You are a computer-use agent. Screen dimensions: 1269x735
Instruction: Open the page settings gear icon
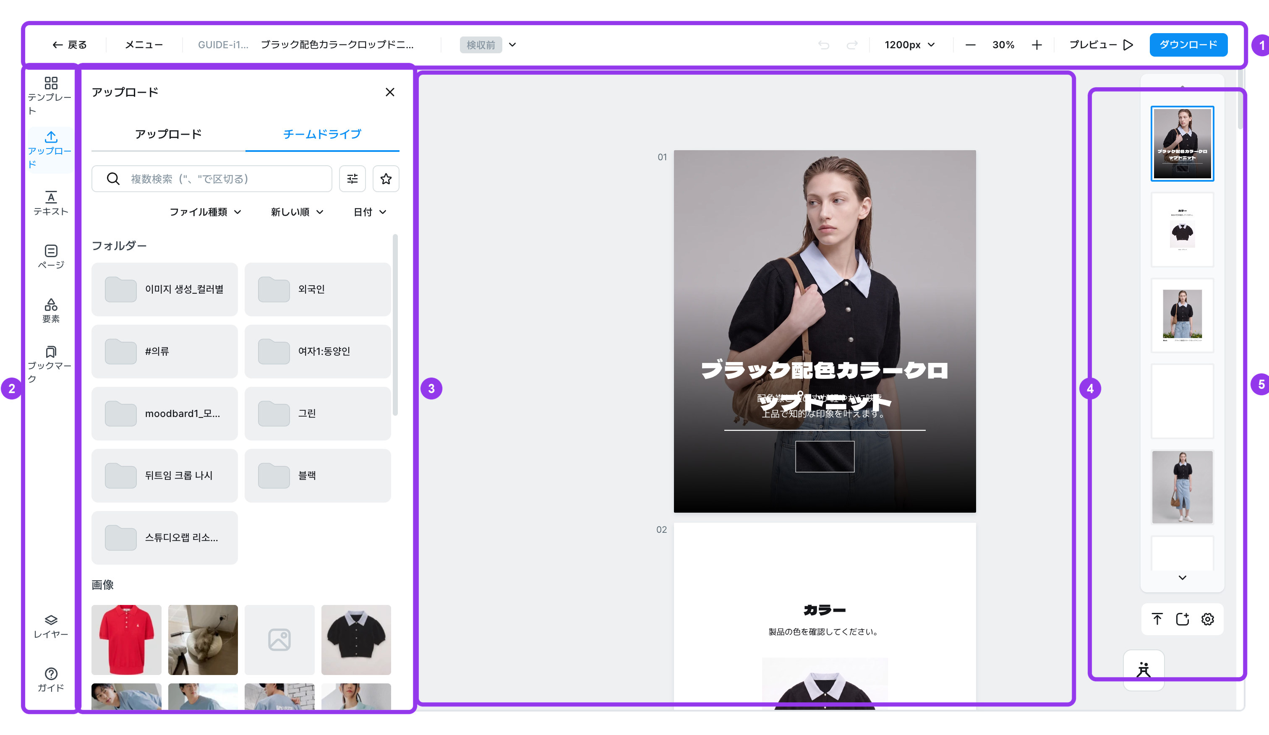(x=1208, y=619)
